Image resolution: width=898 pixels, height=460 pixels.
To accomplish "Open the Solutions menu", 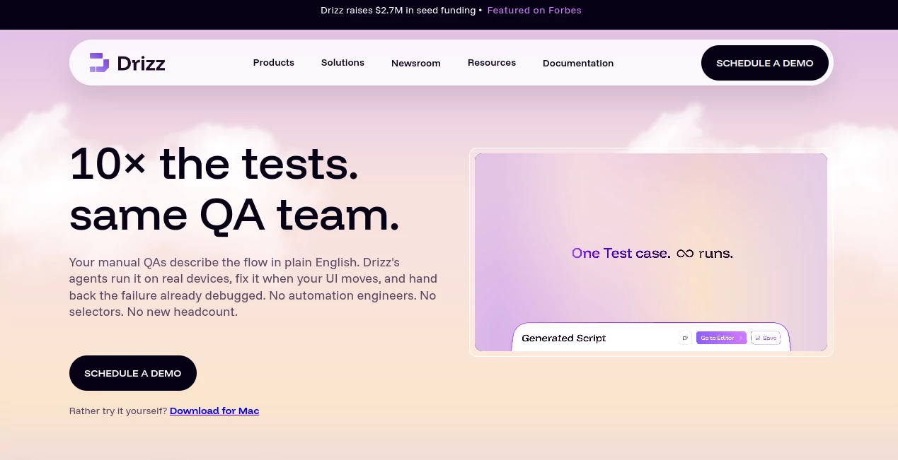I will click(342, 63).
